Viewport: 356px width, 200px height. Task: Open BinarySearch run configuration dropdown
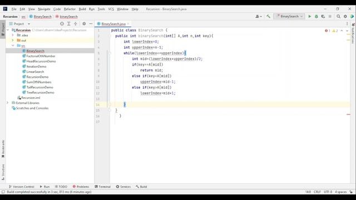(x=289, y=16)
